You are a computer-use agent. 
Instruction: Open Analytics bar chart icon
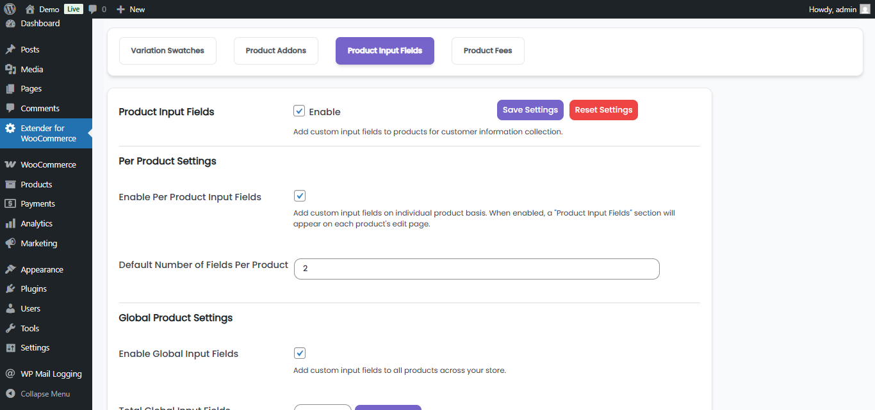pyautogui.click(x=10, y=223)
